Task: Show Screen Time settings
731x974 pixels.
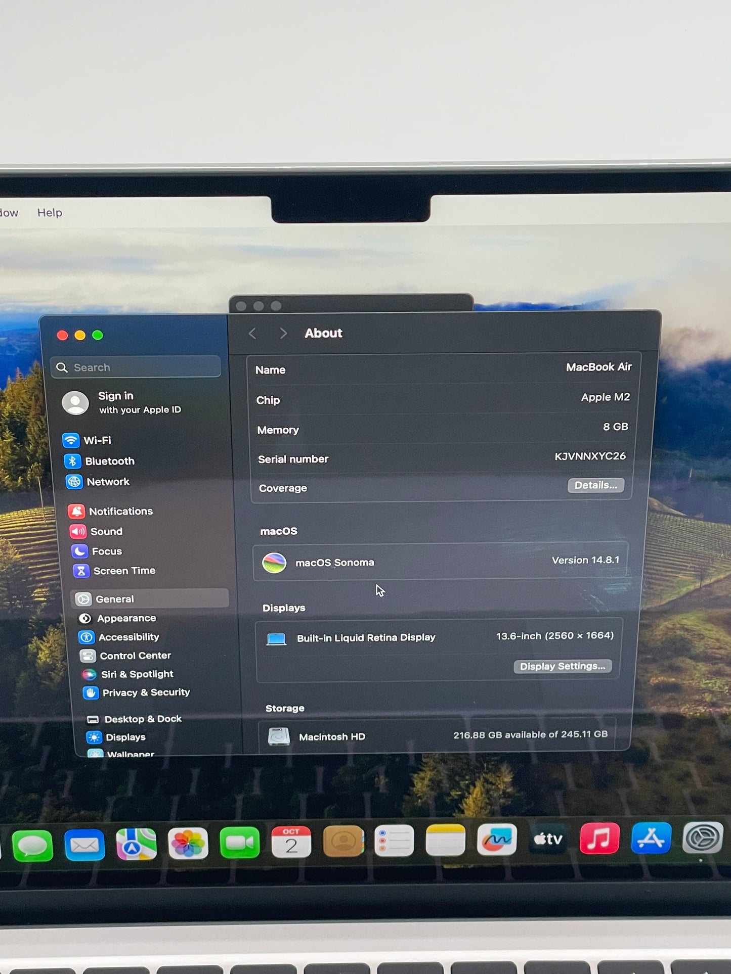Action: [114, 571]
